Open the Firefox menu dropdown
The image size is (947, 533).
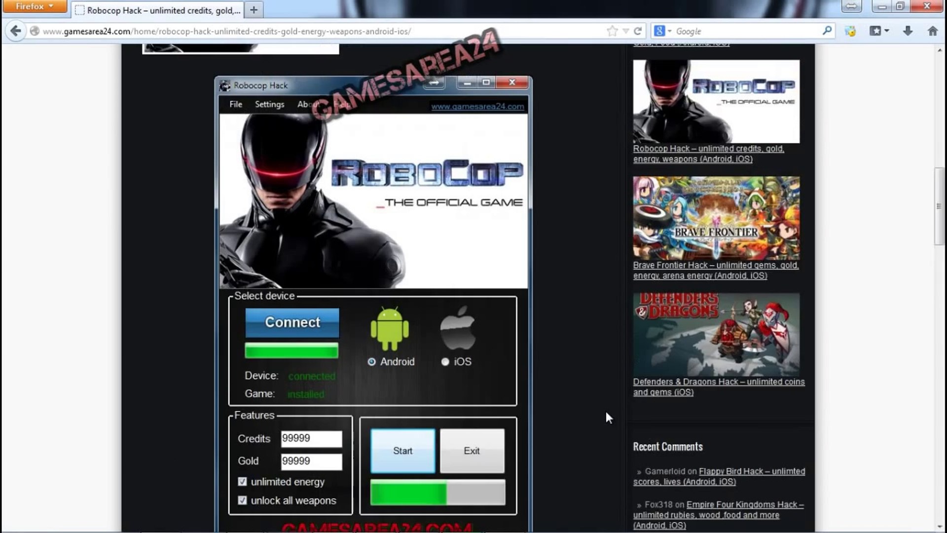[35, 6]
